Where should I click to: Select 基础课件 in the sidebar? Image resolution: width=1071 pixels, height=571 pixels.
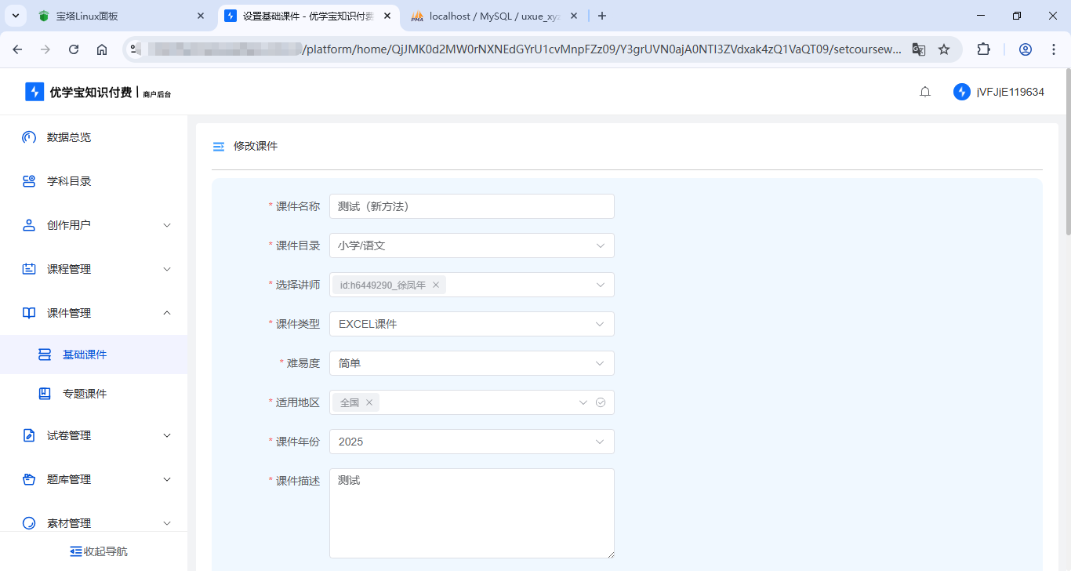[85, 355]
